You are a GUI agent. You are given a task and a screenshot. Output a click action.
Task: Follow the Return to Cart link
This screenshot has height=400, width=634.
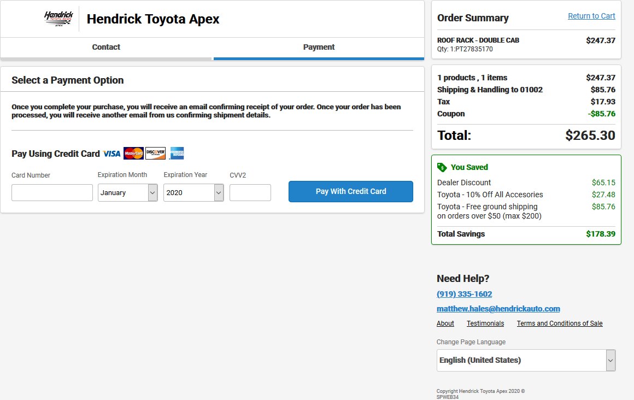coord(591,16)
